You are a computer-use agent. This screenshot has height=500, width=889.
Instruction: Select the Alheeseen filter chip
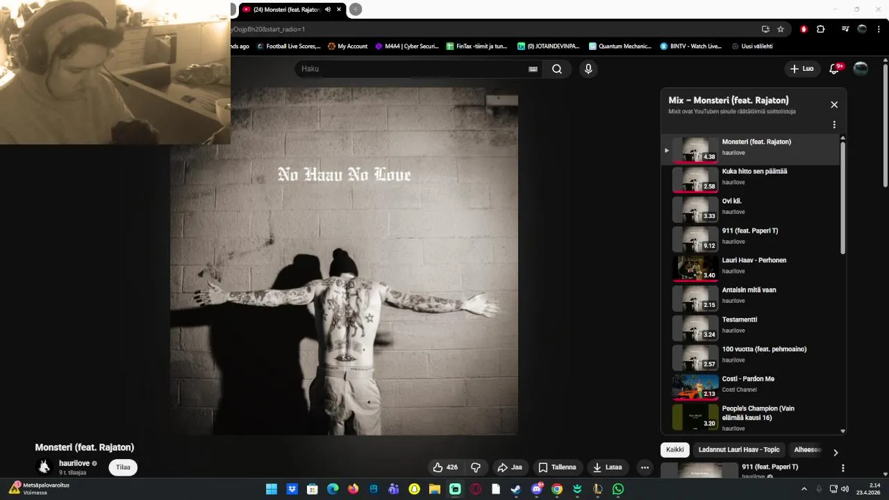pyautogui.click(x=807, y=449)
